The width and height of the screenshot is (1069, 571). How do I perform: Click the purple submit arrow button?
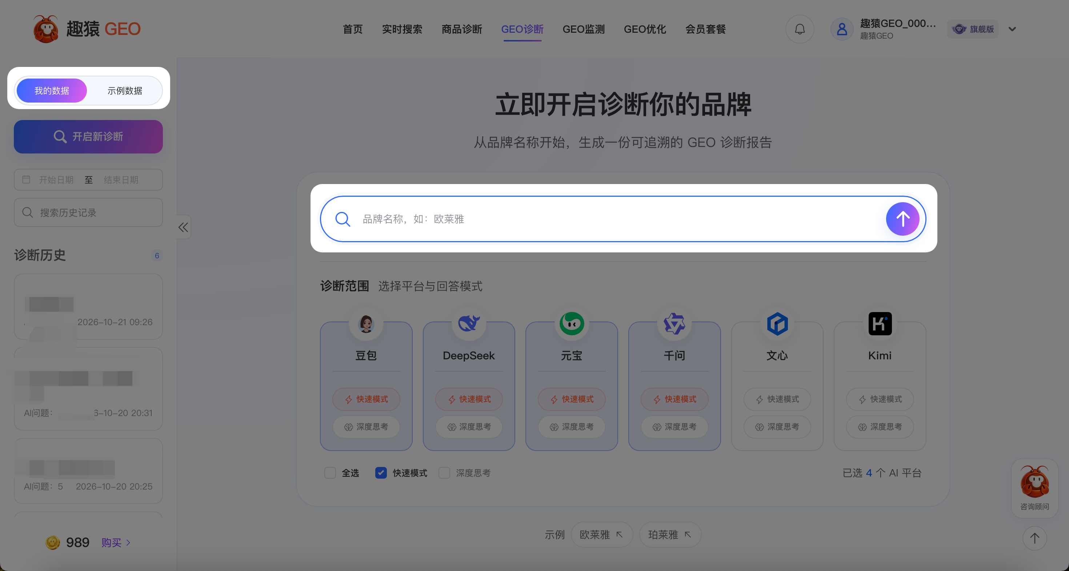902,219
